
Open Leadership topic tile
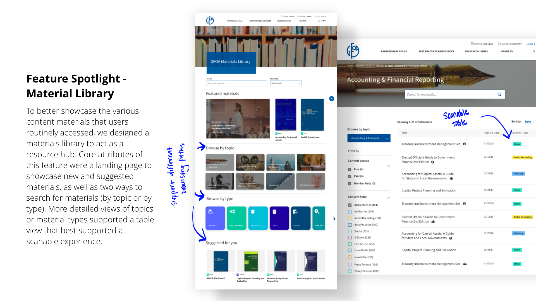click(280, 181)
